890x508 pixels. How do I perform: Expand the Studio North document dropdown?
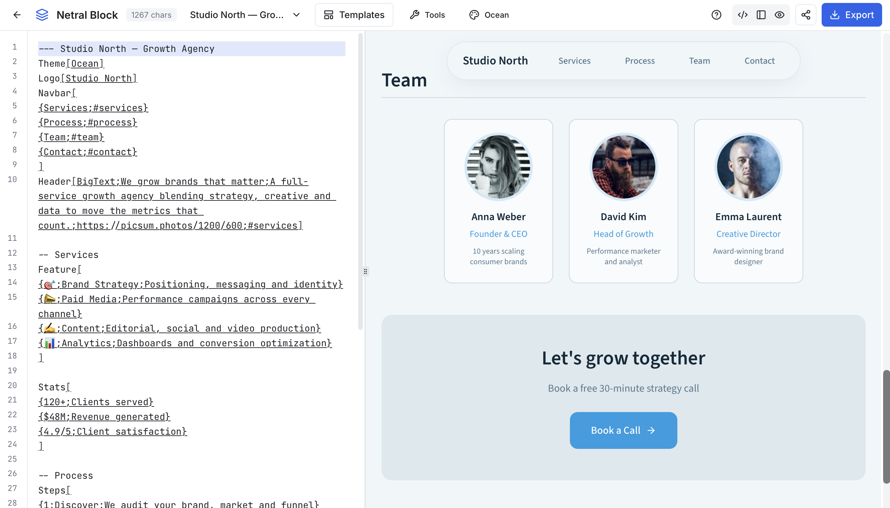pos(245,15)
